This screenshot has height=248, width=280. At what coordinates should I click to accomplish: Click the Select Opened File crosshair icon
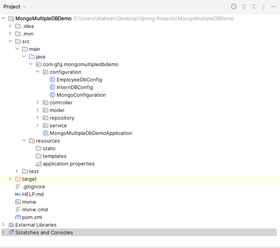click(x=234, y=6)
